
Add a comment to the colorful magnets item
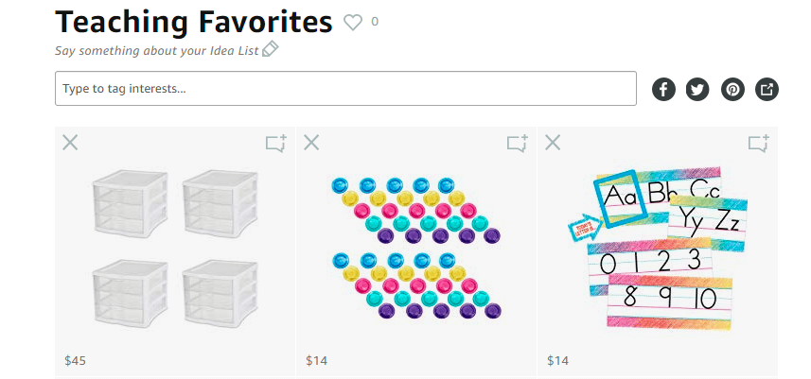click(517, 144)
